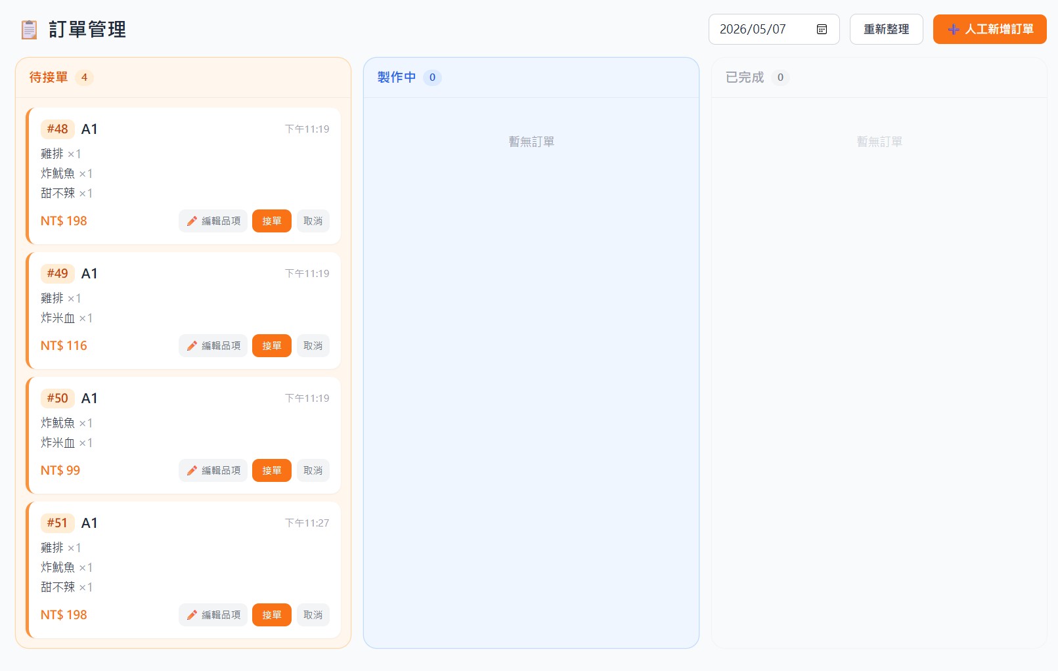Click price NT$ 198 on order #48

coord(64,221)
